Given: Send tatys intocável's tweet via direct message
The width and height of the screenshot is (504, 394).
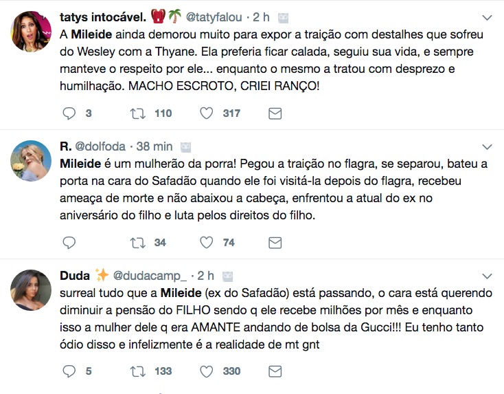Looking at the screenshot, I should (x=275, y=113).
